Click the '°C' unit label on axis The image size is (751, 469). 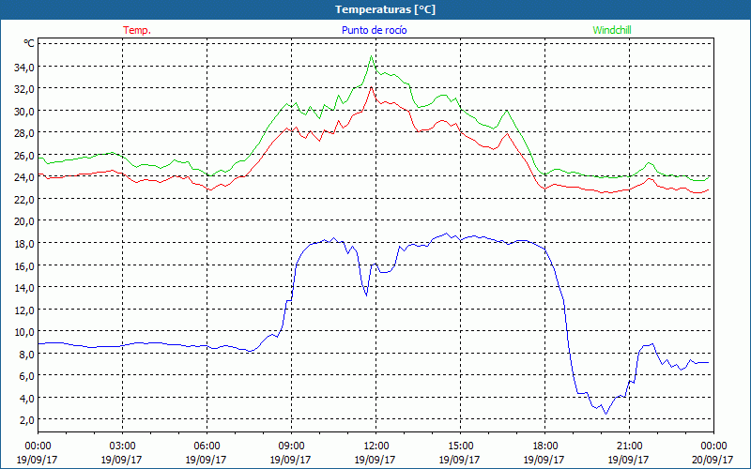point(29,43)
